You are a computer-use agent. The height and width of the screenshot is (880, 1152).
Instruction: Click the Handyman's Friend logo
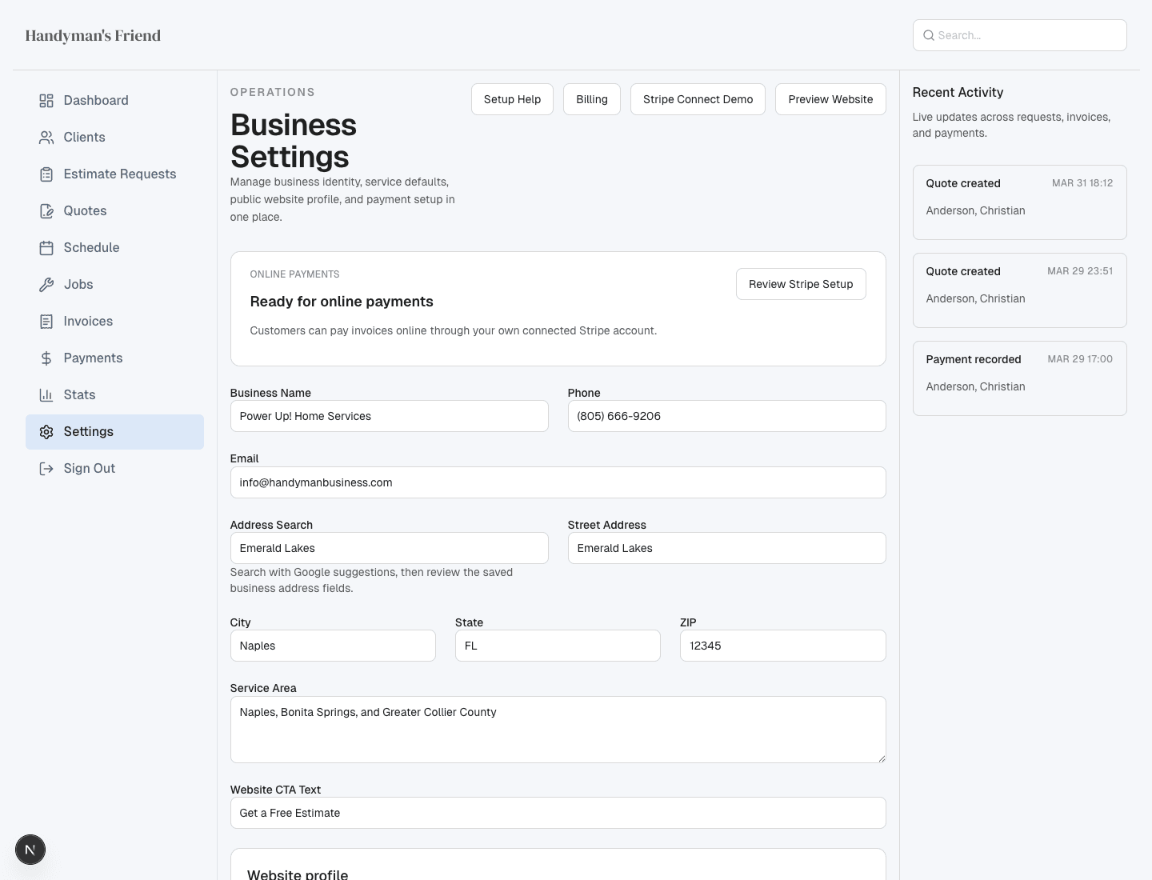93,35
